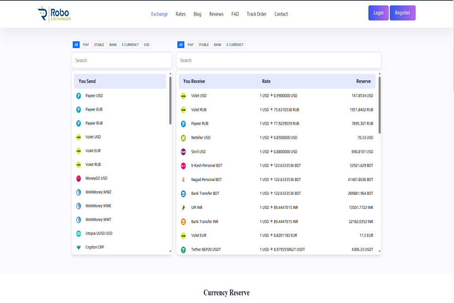Click the receive list scroll-down arrow

click(380, 252)
